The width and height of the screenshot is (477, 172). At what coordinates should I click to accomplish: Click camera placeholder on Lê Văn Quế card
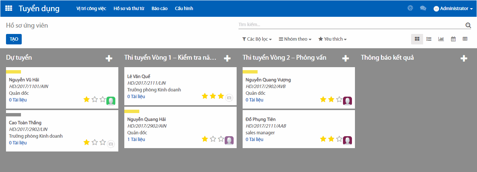(229, 97)
